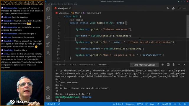Switch to the OUTPUT panel tab
189x106 pixels.
pyautogui.click(x=72, y=65)
